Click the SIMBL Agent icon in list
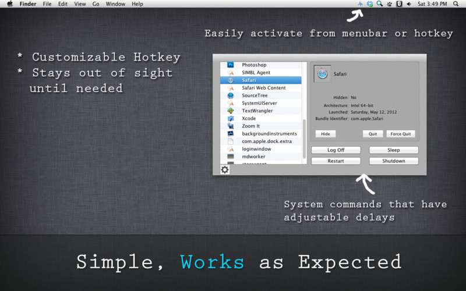The image size is (466, 291). pyautogui.click(x=230, y=72)
